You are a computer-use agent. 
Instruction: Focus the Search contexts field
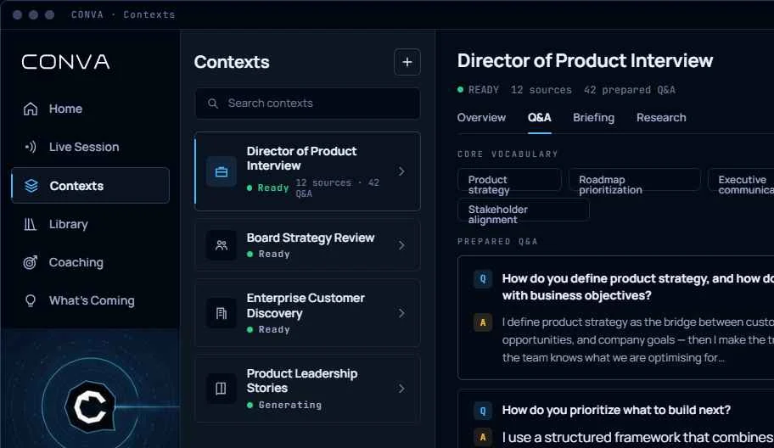click(x=307, y=104)
